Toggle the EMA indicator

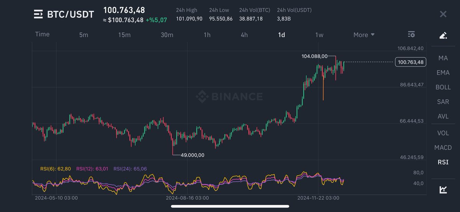point(443,73)
